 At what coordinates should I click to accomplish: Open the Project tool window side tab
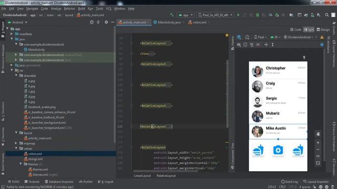(3, 30)
